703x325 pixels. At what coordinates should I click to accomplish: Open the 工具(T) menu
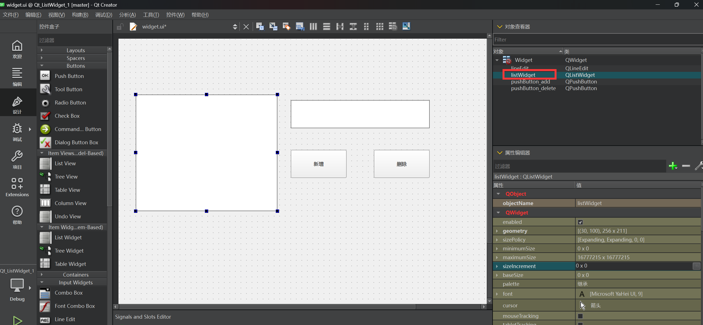click(151, 15)
